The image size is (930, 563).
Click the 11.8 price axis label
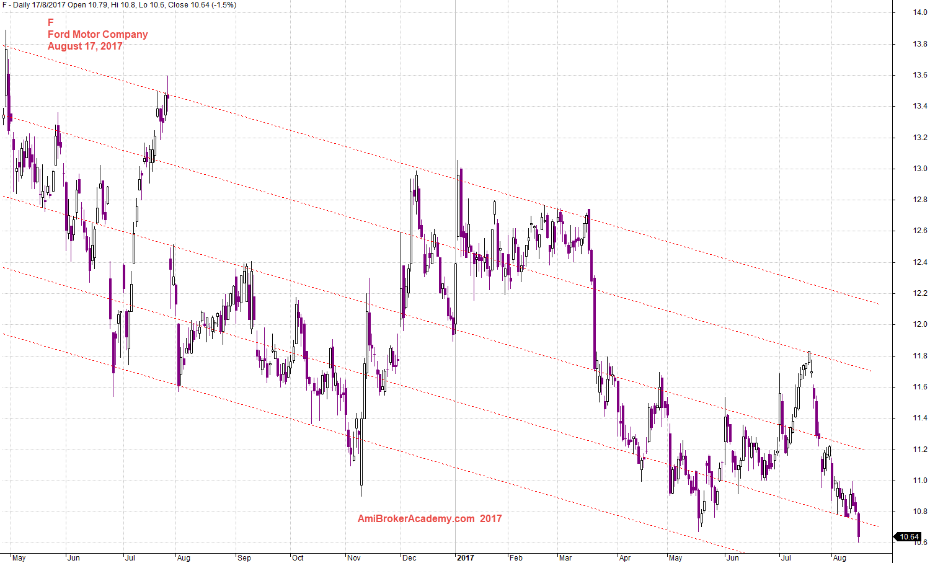pos(919,356)
